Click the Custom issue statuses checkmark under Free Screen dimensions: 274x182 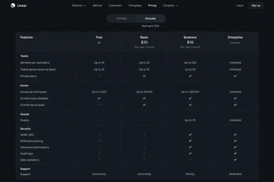coord(99,98)
